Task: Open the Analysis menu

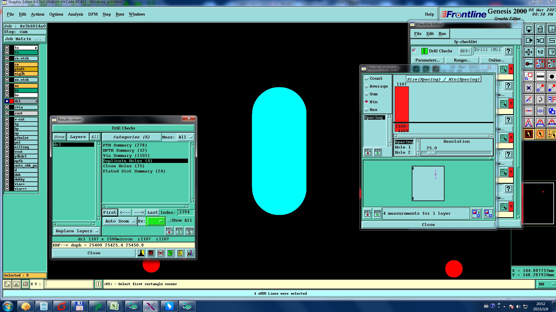Action: click(x=76, y=14)
